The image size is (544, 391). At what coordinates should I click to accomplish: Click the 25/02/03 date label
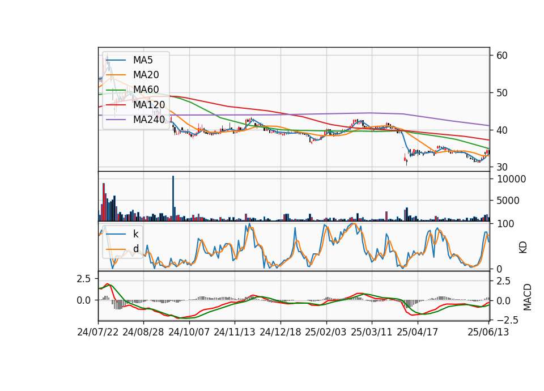pos(326,332)
